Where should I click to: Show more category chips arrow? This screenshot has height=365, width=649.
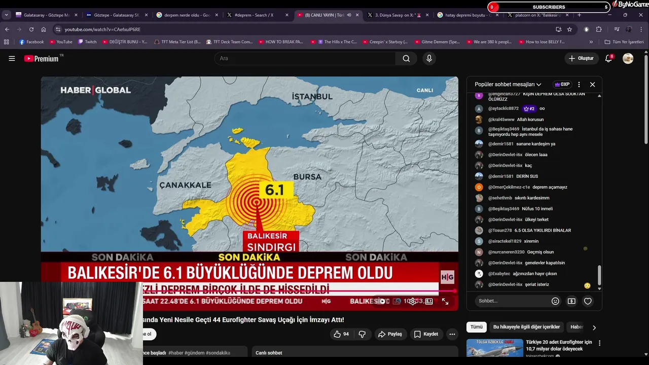pos(594,327)
